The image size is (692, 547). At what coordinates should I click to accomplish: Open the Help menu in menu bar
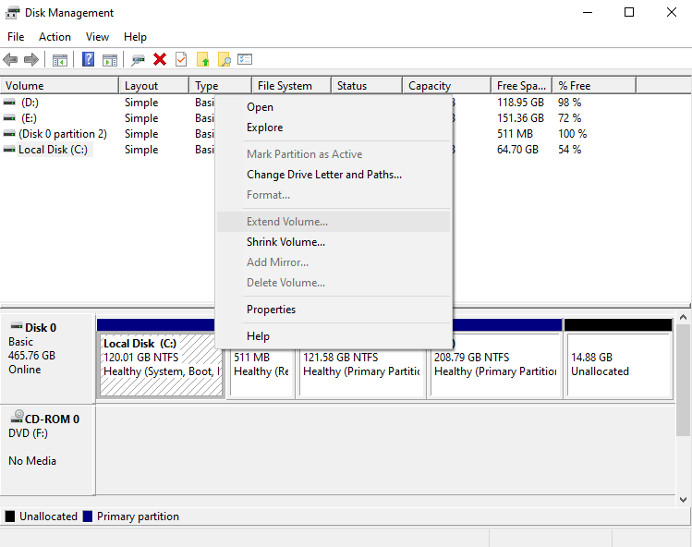tap(135, 37)
